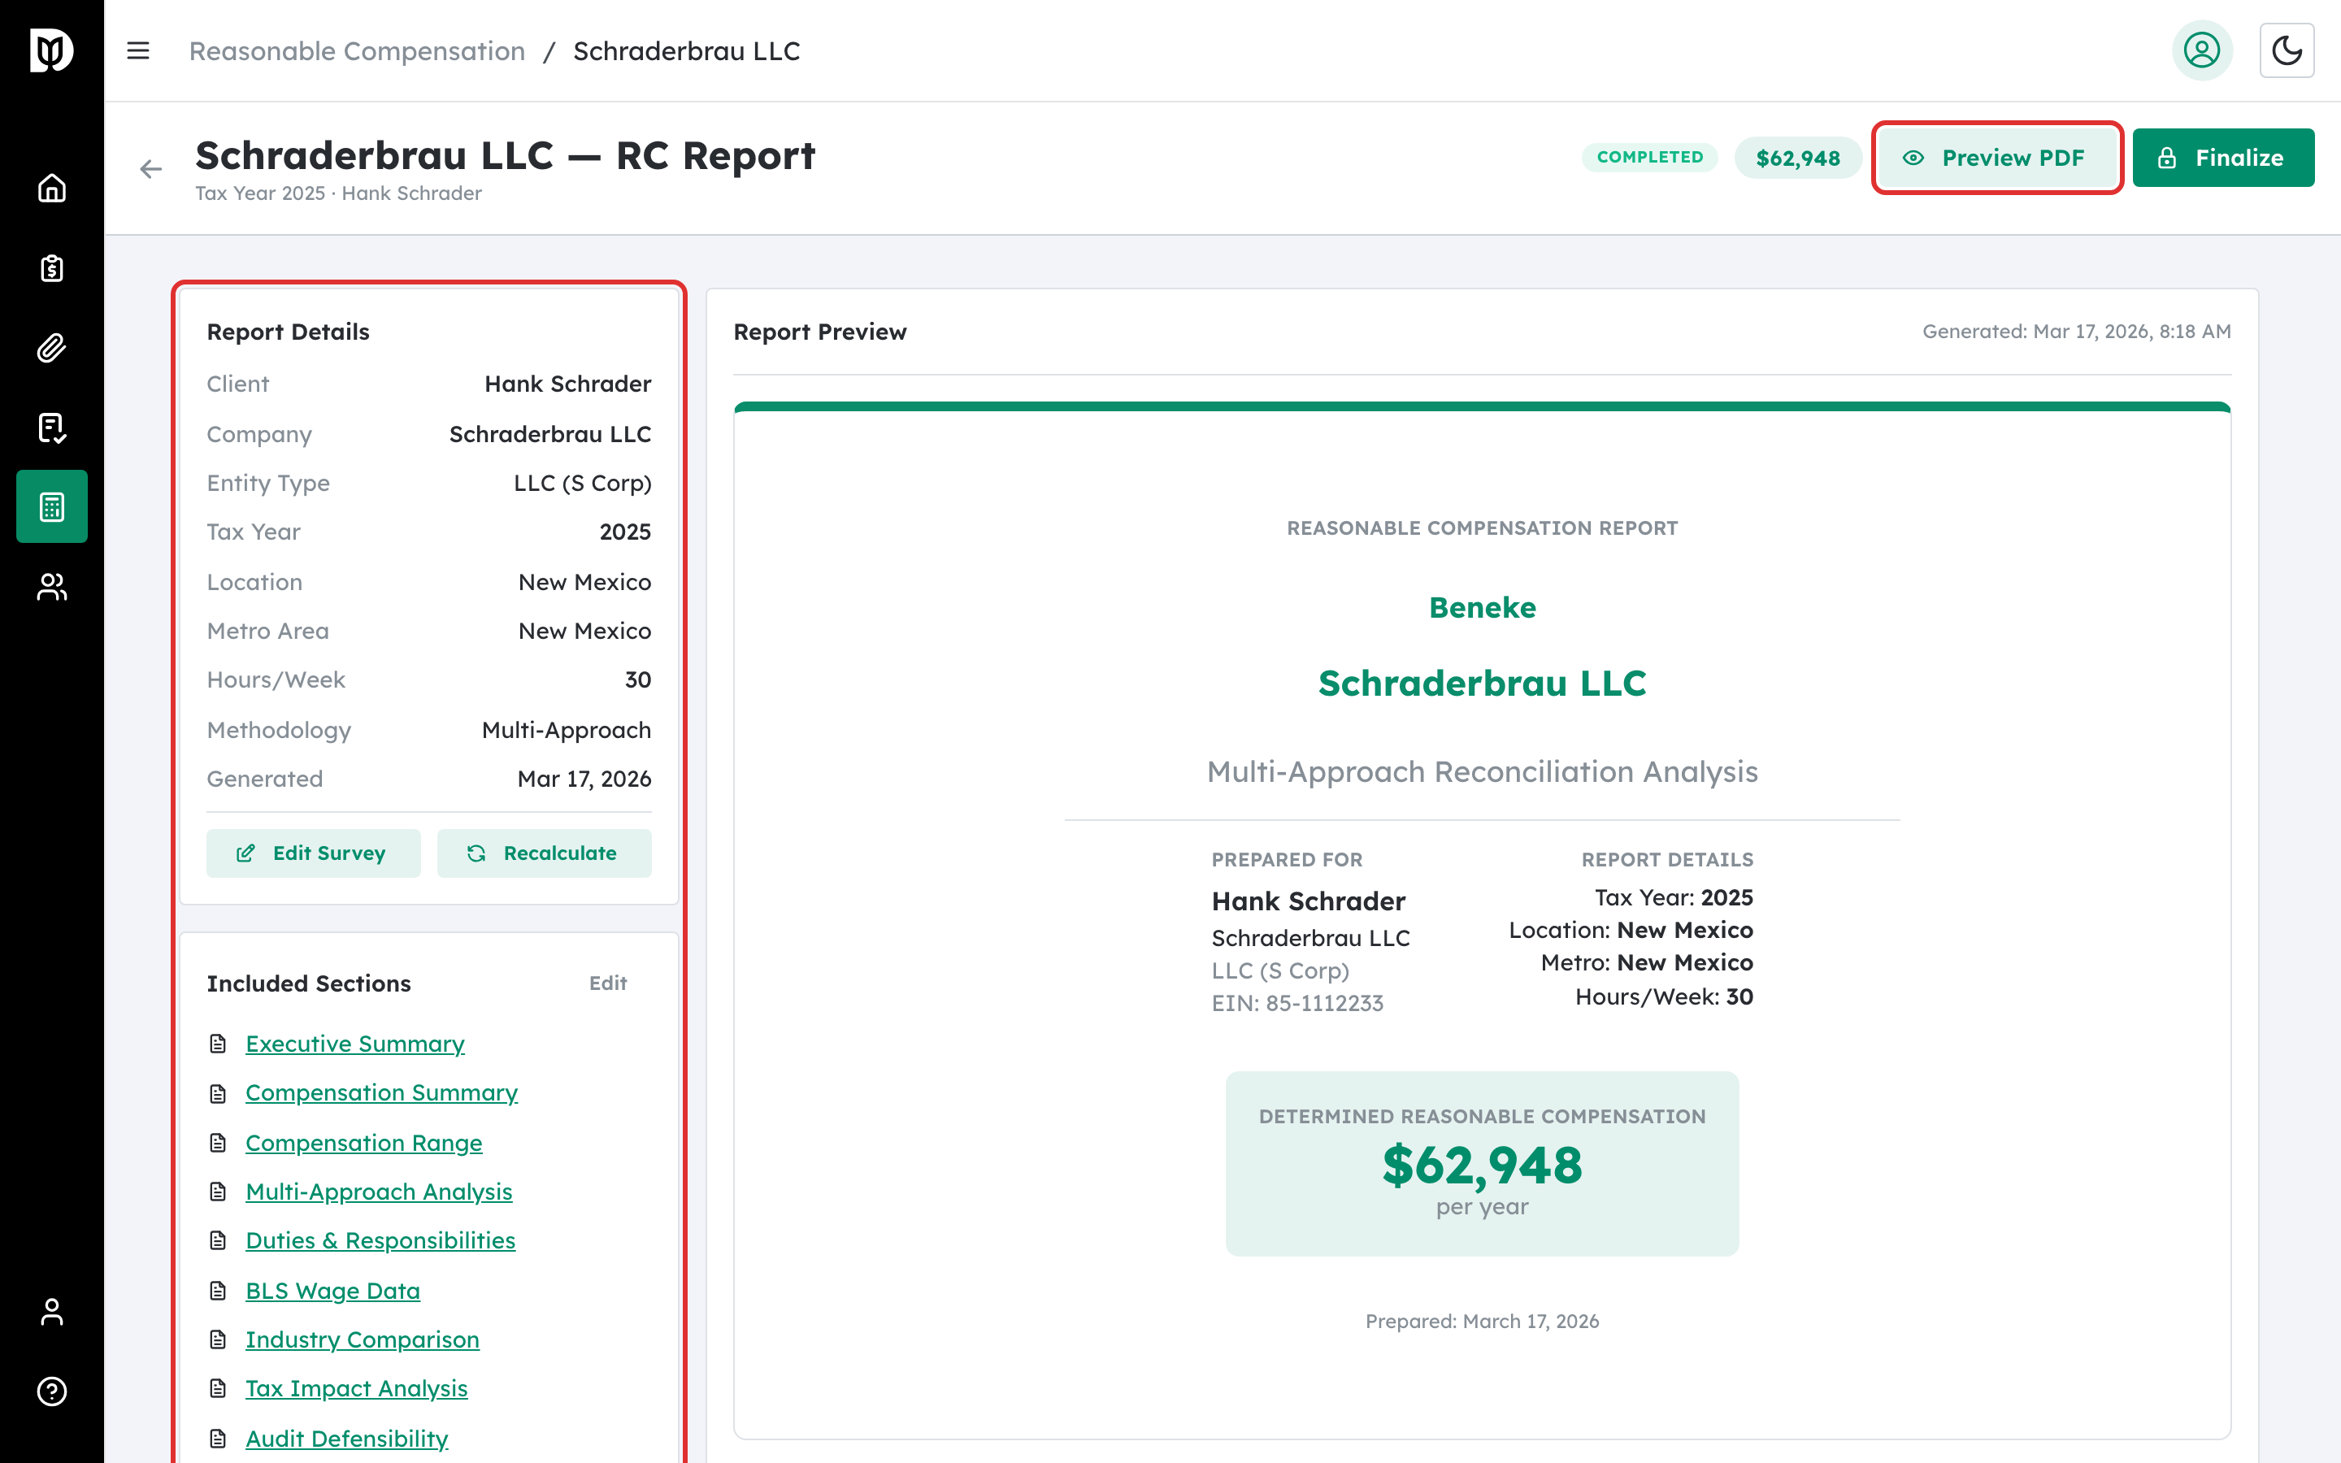Open the hamburger navigation menu
Viewport: 2341px width, 1463px height.
138,50
